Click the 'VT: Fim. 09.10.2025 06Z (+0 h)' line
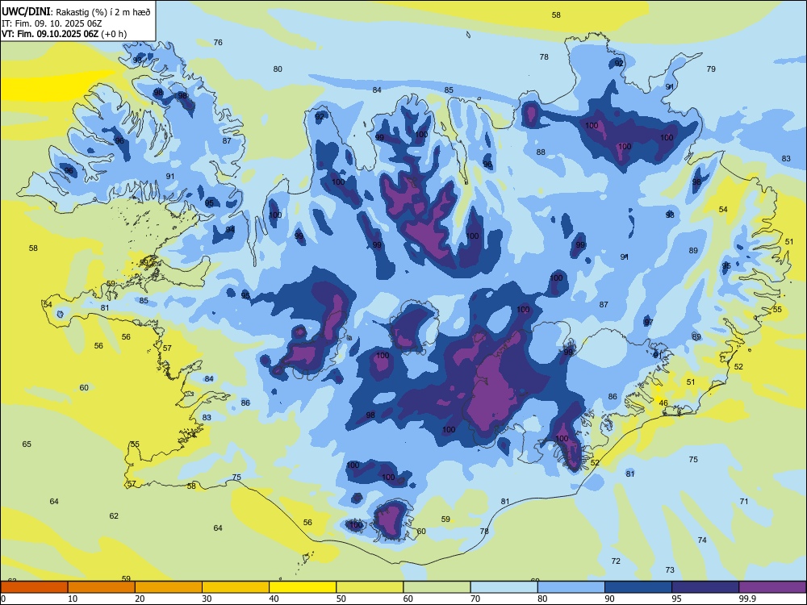 (64, 34)
